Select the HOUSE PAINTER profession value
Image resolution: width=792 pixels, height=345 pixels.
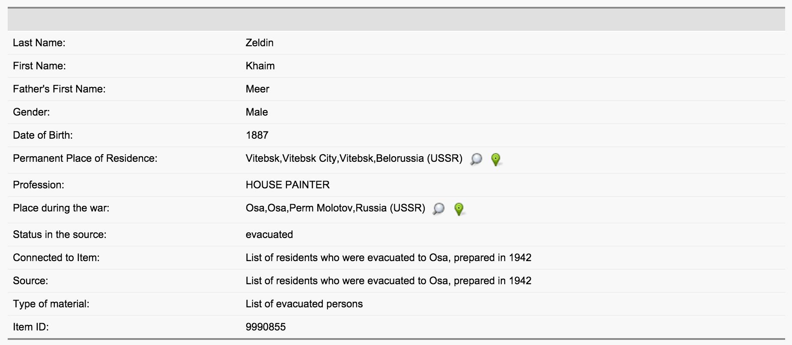click(288, 185)
